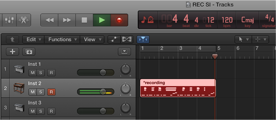Click the 120 bpm tempo display
Viewport: 276px width, 120px height.
tap(227, 20)
